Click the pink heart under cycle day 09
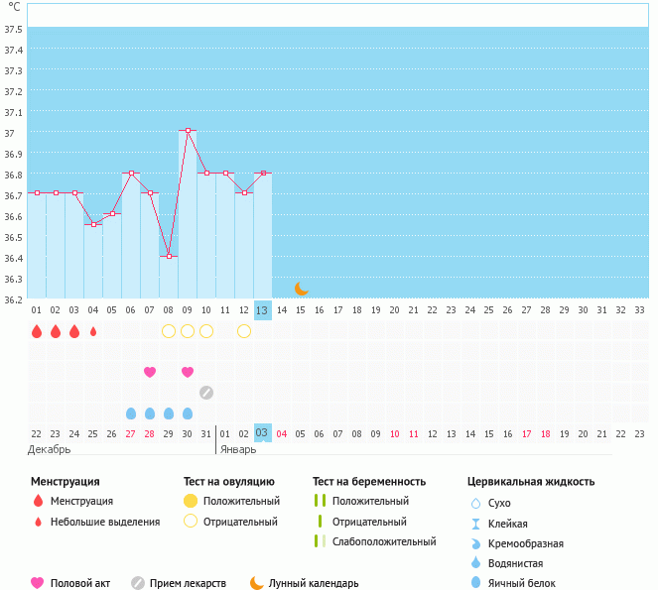 point(188,372)
